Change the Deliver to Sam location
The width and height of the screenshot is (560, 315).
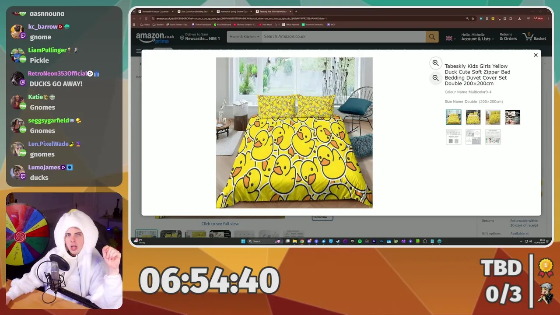coord(200,37)
